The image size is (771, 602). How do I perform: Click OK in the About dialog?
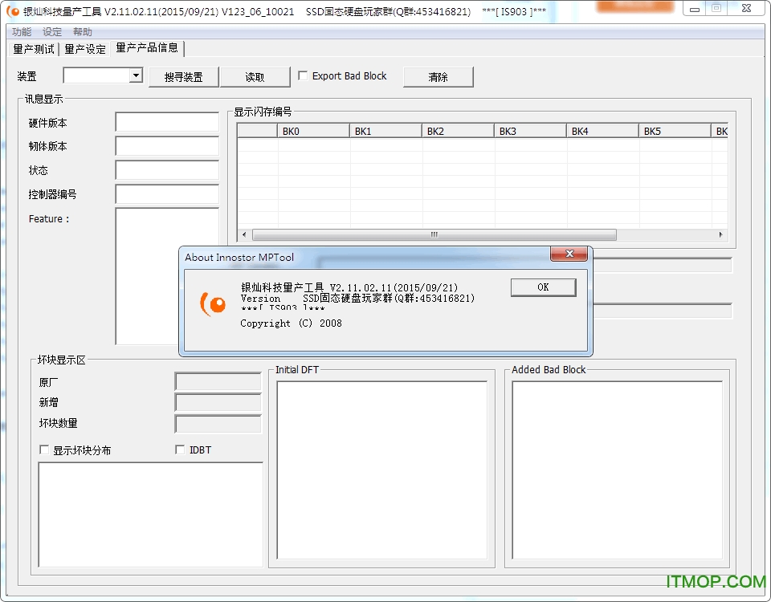point(543,287)
